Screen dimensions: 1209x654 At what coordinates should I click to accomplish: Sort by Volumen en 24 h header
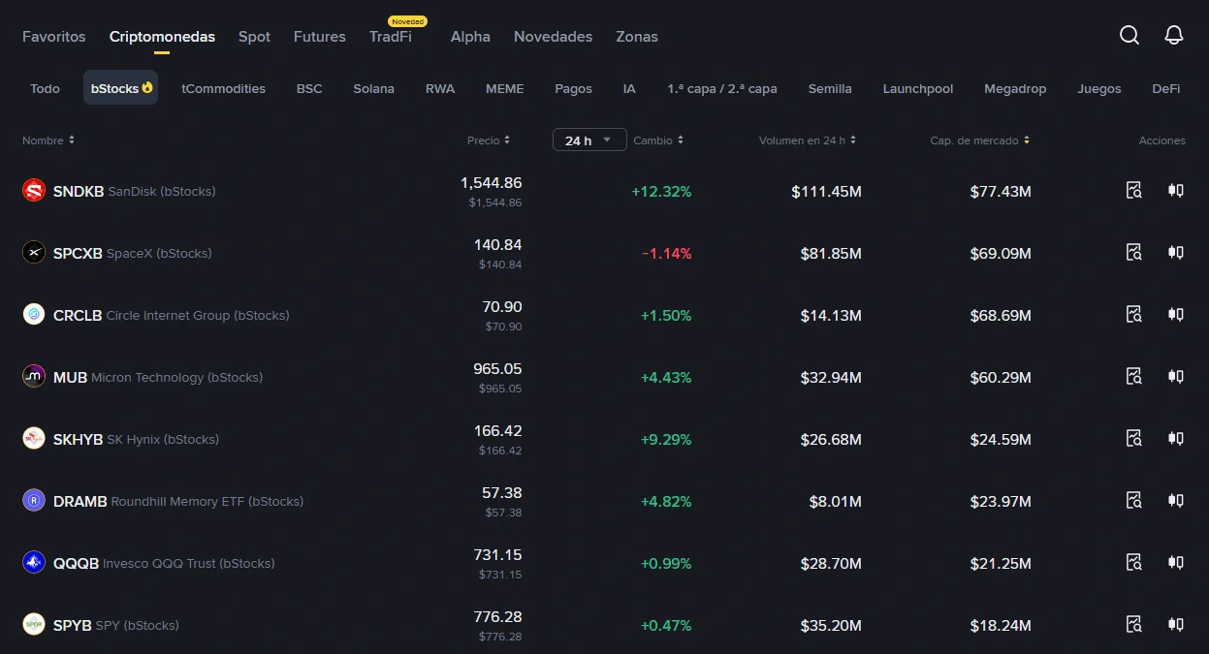pos(808,140)
